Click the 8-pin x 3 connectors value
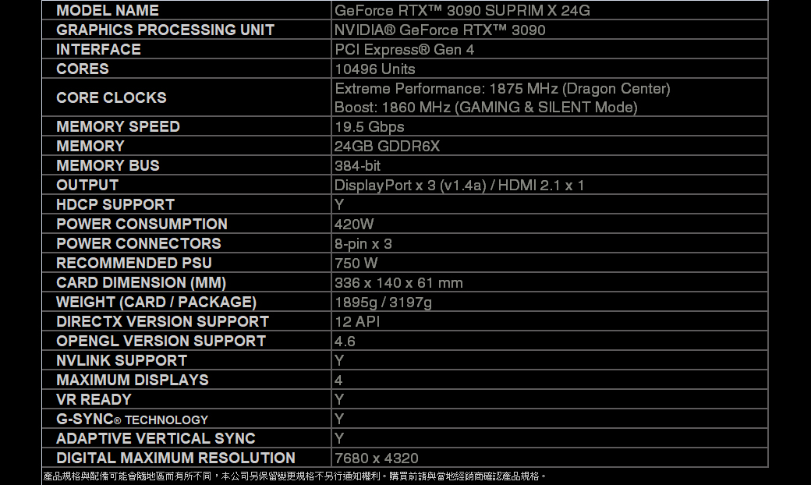Screen dimensions: 811x485 click(x=363, y=244)
